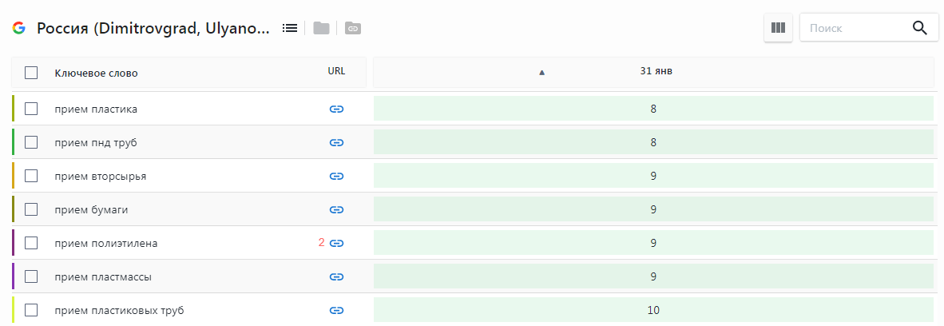The width and height of the screenshot is (944, 326).
Task: Click the linked folder icon
Action: tap(352, 28)
